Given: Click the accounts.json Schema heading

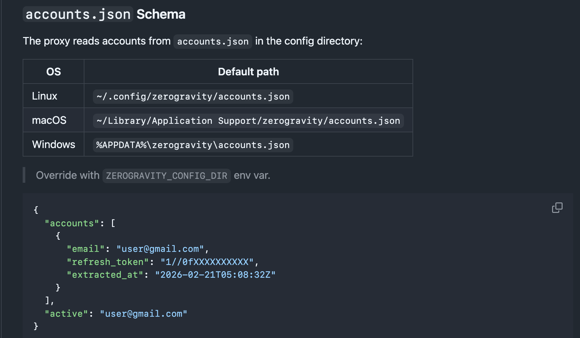Looking at the screenshot, I should coord(104,14).
